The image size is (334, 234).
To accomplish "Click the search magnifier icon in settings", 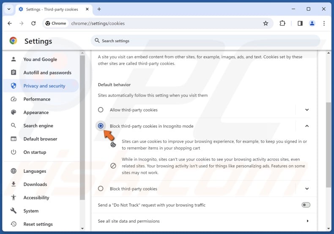I will tap(97, 41).
